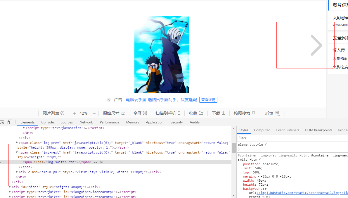Image resolution: width=348 pixels, height=198 pixels.
Task: Expand the background shorthand triangle in Styles
Action: click(x=266, y=189)
